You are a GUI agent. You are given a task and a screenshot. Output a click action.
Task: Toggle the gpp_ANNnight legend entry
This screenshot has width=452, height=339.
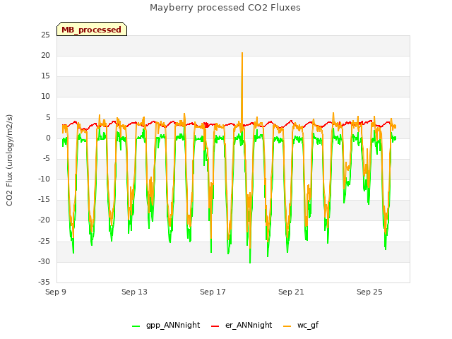coord(166,325)
